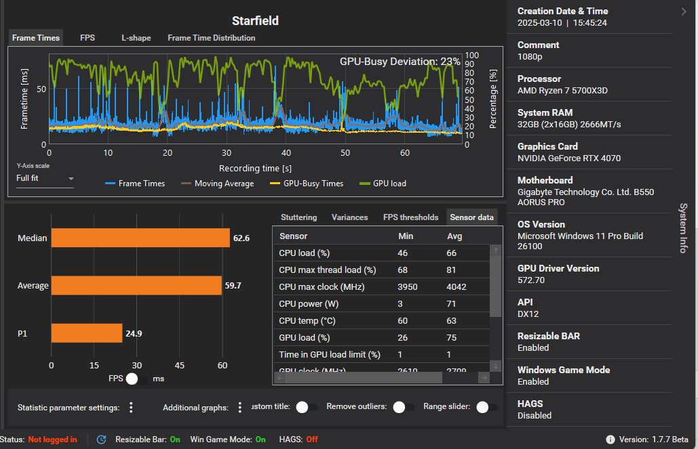Open Frame Time Distribution tab
The height and width of the screenshot is (449, 698).
pos(212,38)
